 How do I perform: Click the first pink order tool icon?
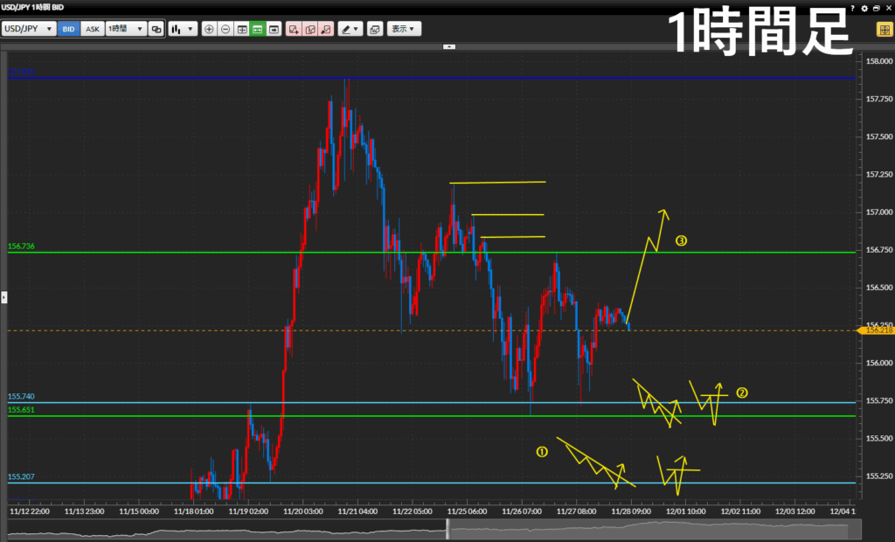294,29
